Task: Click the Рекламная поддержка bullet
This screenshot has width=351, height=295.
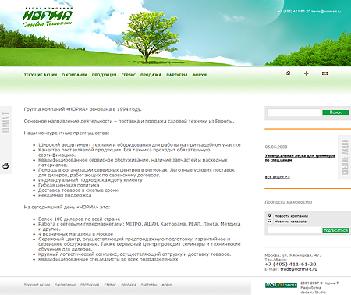Action: (x=65, y=195)
